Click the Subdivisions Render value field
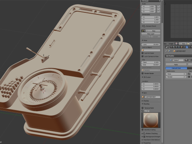This screenshot has height=144, width=192. point(176,77)
